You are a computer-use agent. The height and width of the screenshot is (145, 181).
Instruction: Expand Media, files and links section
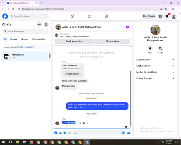pyautogui.click(x=155, y=72)
